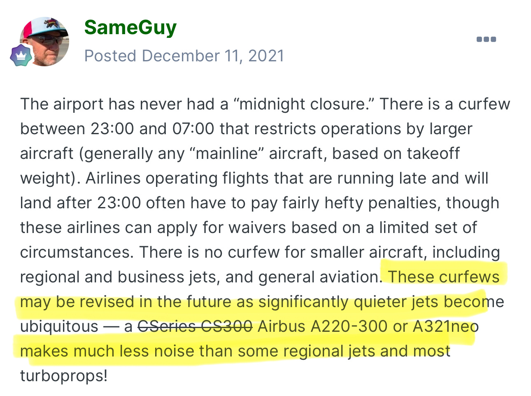The height and width of the screenshot is (396, 531).
Task: Open the Posted December 11, 2021 permalink
Action: 184,56
